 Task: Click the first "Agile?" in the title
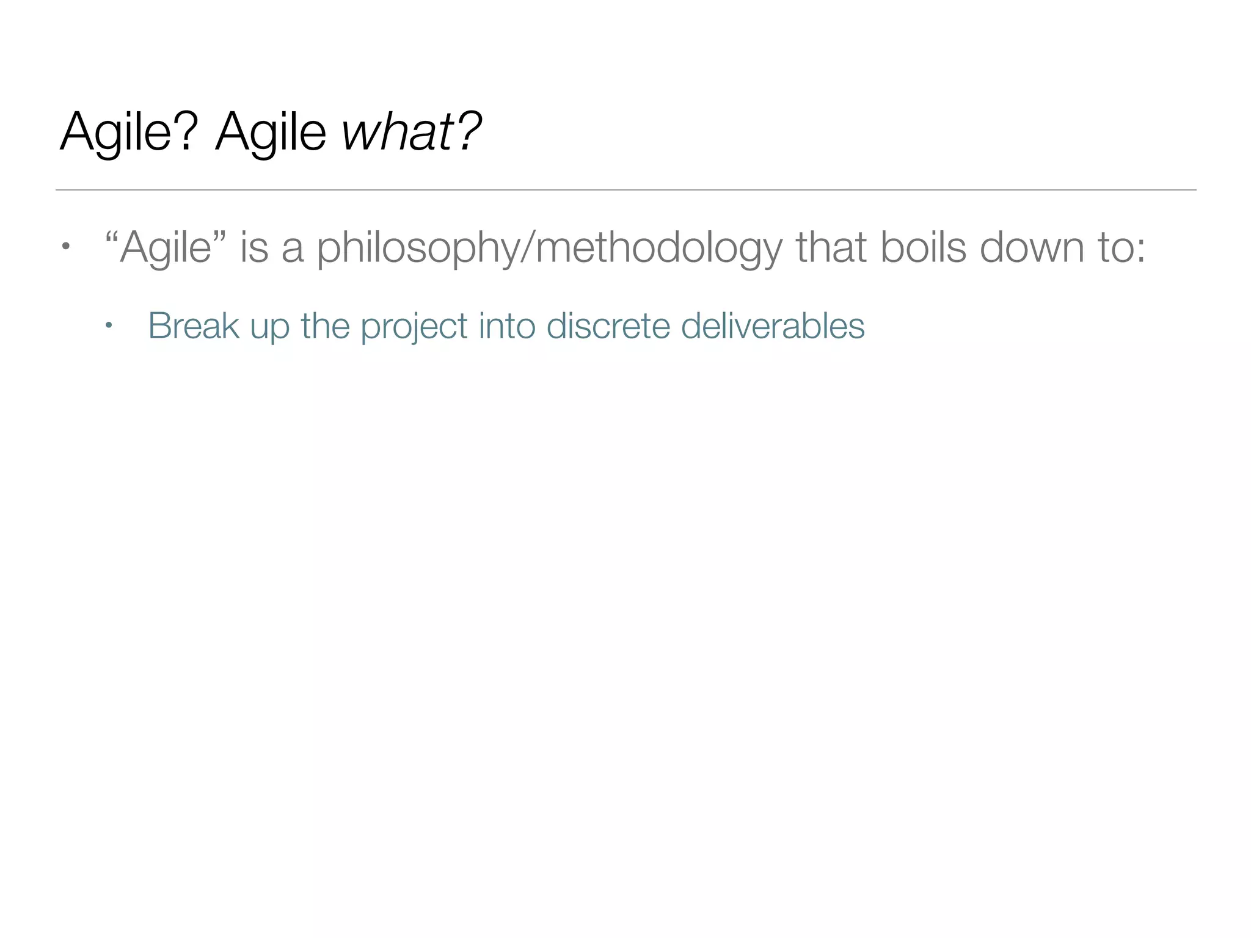129,131
